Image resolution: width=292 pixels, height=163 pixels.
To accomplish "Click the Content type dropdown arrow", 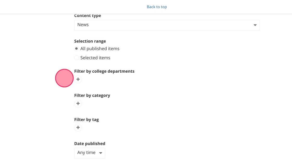I will click(255, 25).
